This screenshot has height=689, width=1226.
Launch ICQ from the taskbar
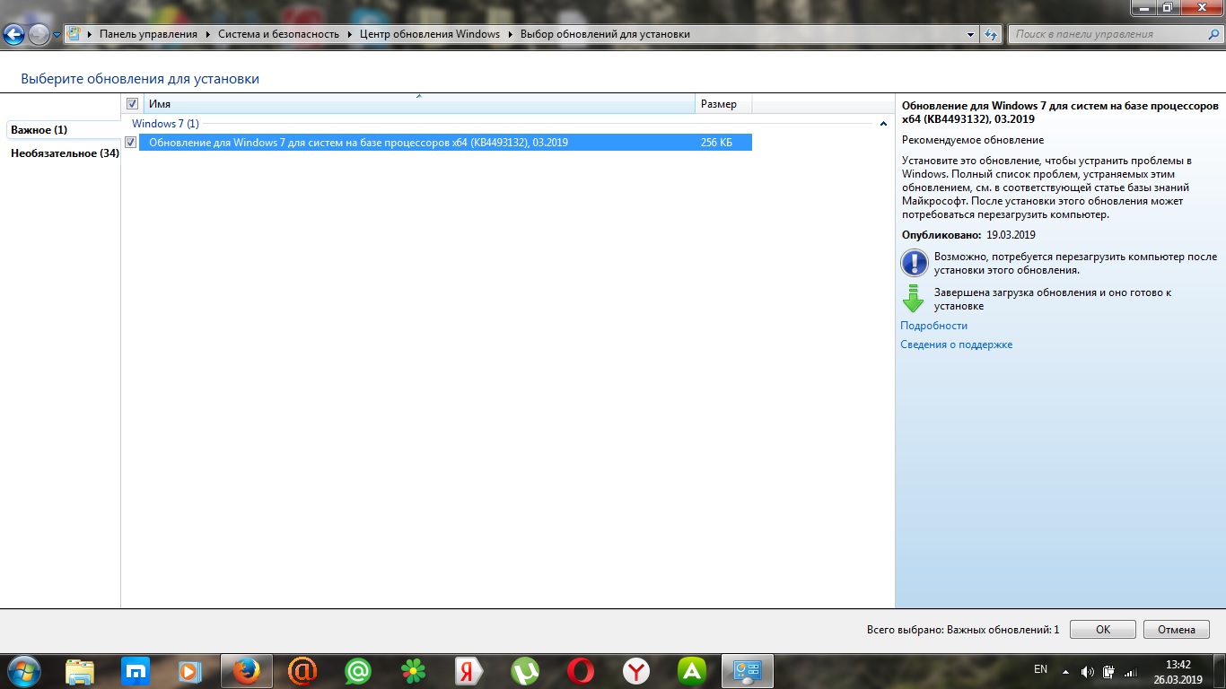pos(414,671)
